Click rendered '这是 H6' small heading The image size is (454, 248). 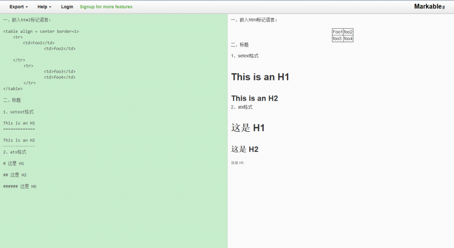(237, 163)
